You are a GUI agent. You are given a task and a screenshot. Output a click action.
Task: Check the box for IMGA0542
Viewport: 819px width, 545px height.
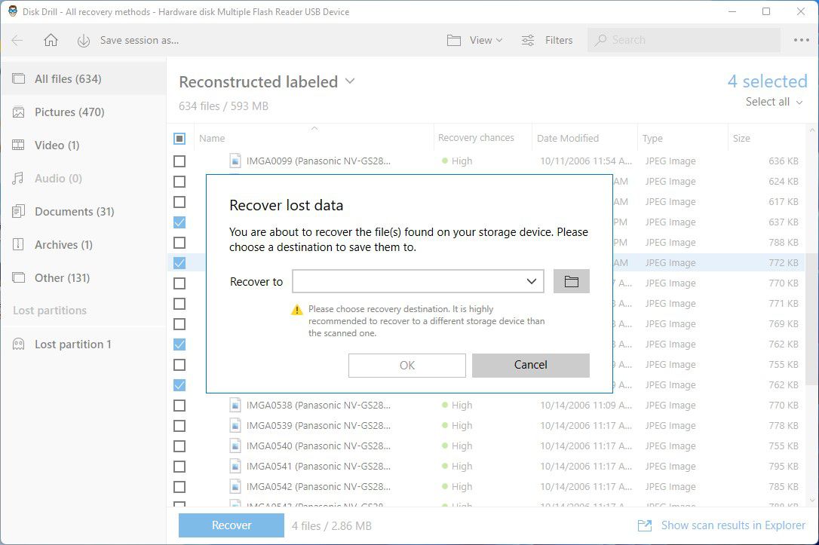(179, 486)
